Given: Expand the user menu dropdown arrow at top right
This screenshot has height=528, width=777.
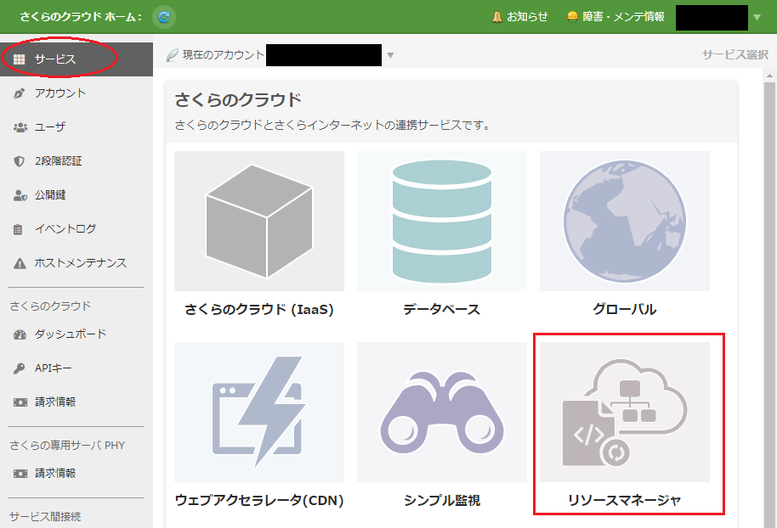Looking at the screenshot, I should [x=757, y=17].
